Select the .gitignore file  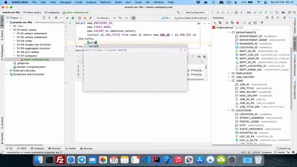click(23, 63)
